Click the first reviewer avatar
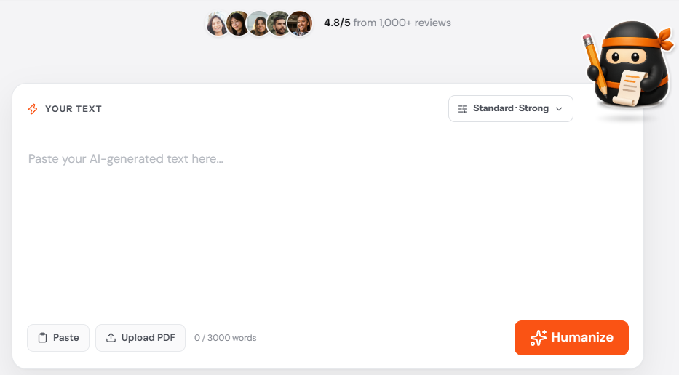Image resolution: width=679 pixels, height=375 pixels. coord(217,23)
